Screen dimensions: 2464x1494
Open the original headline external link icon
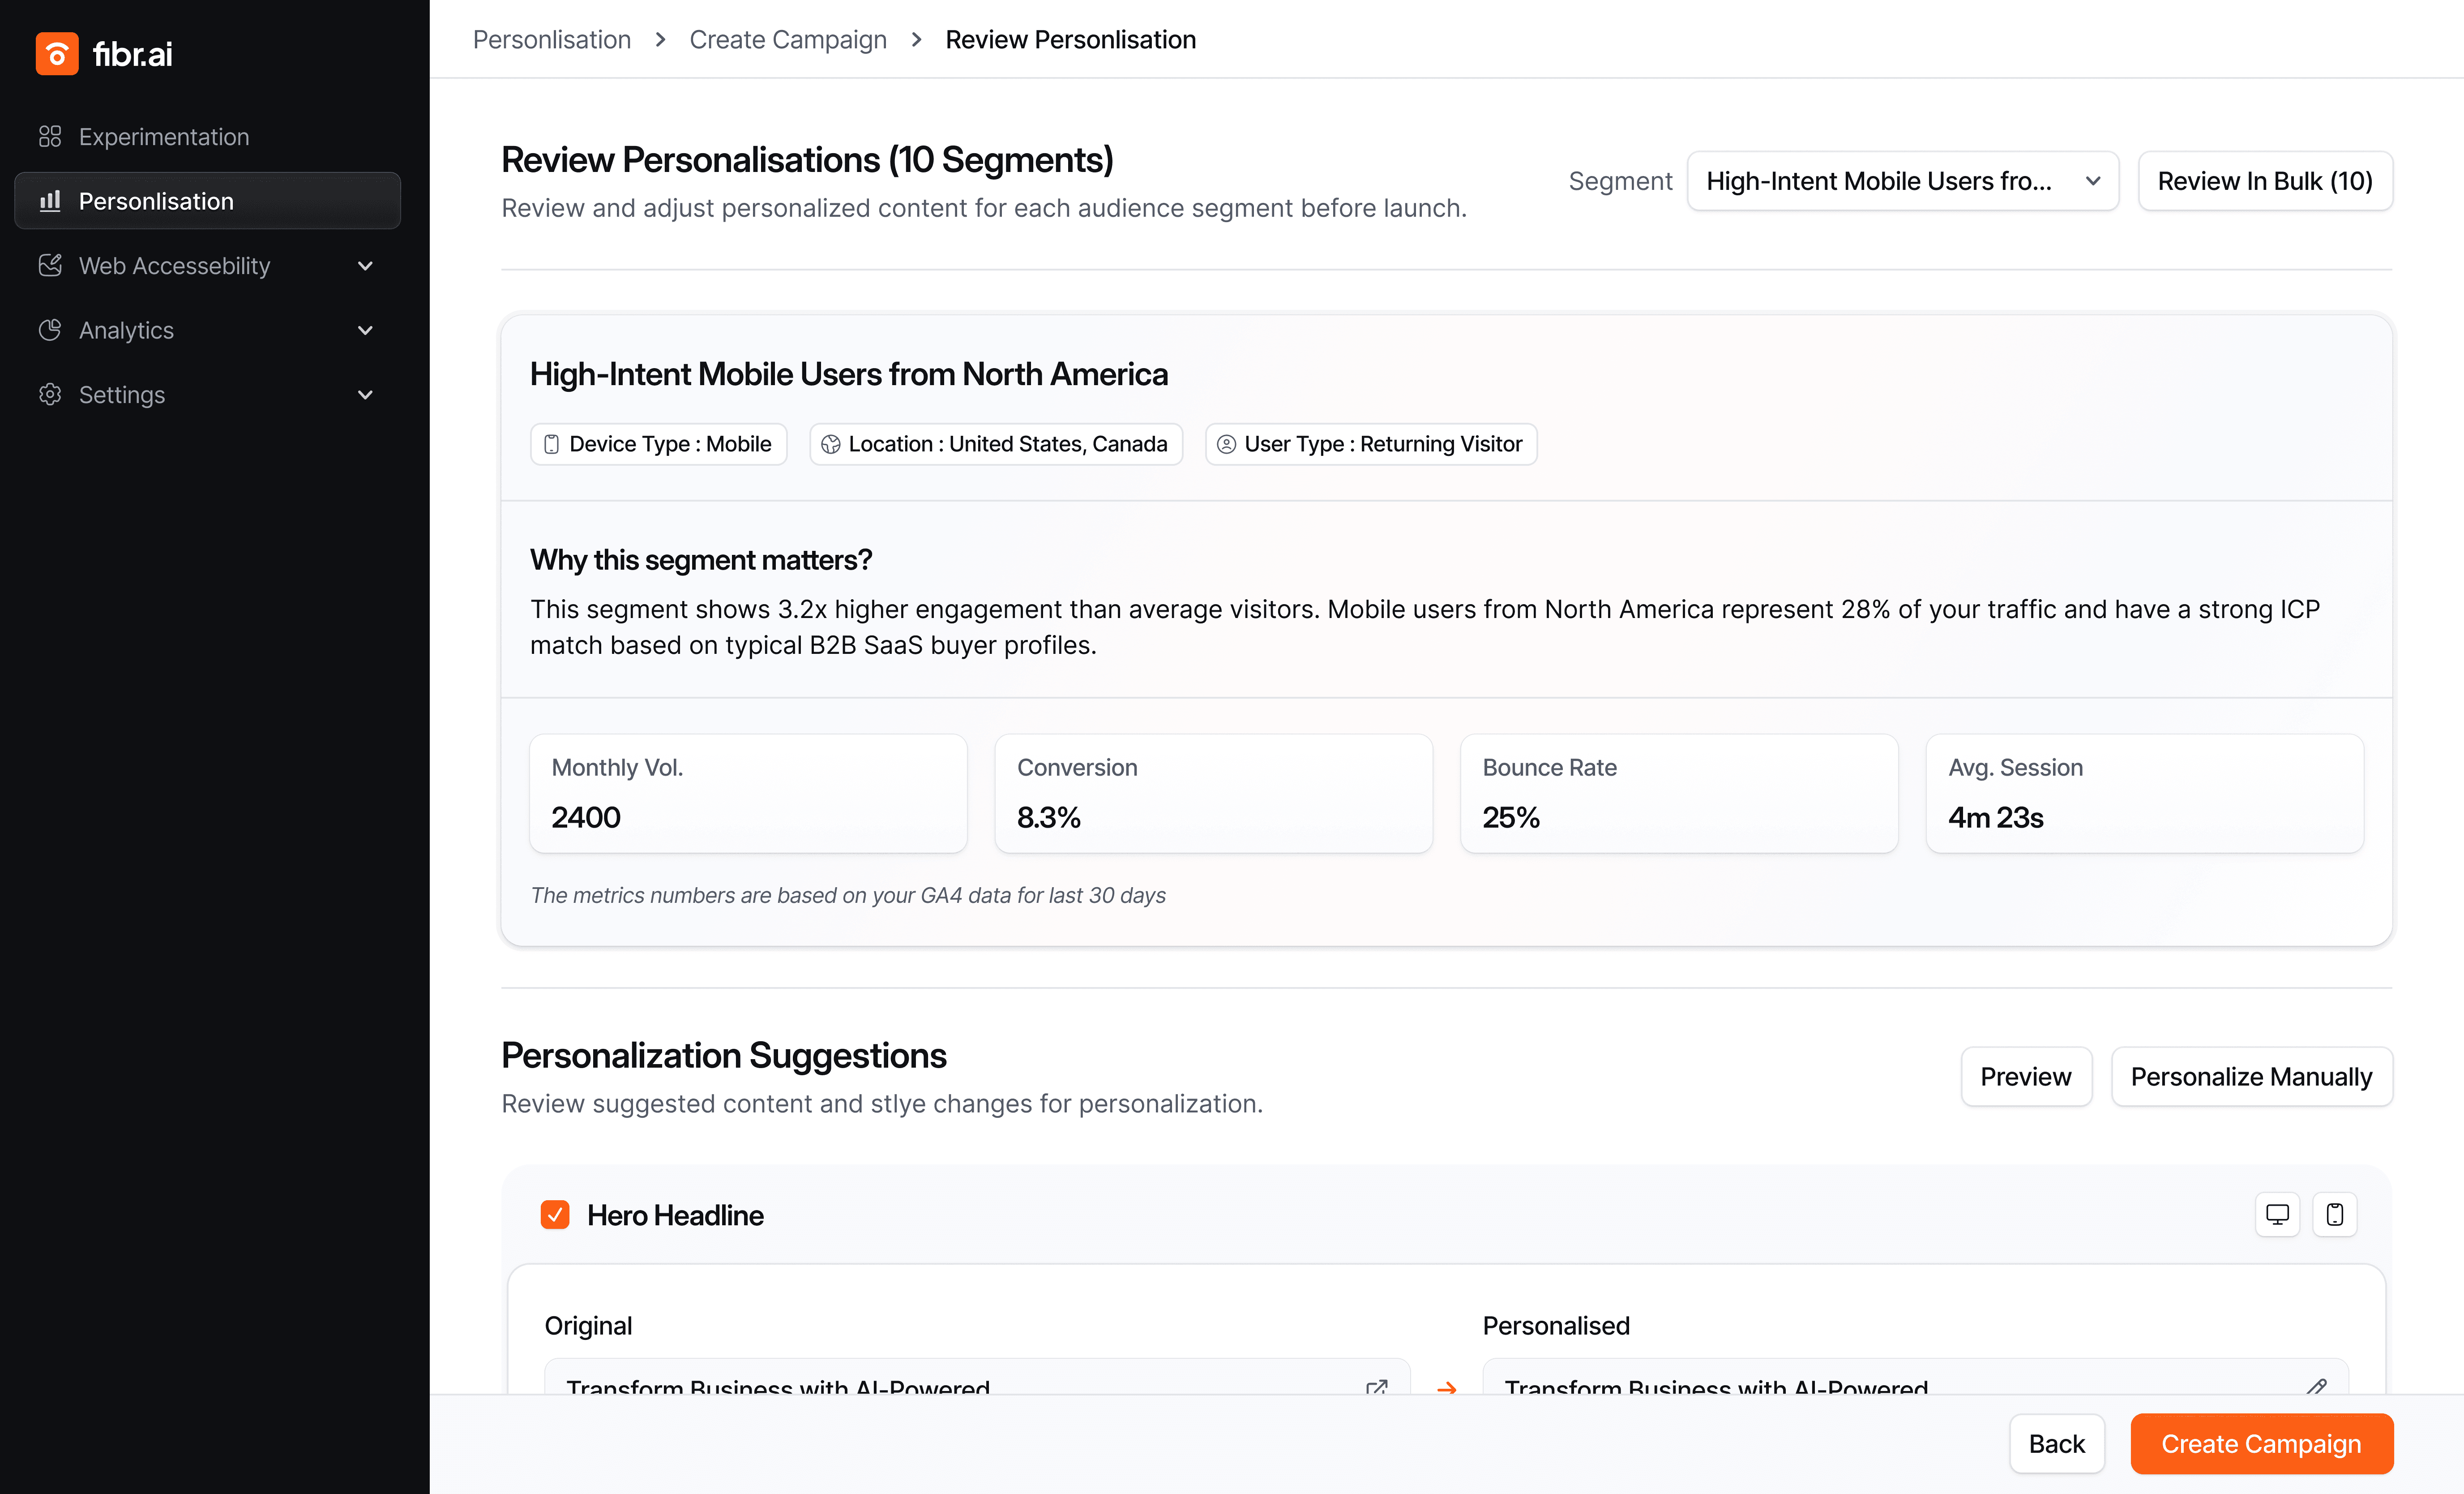1376,1387
